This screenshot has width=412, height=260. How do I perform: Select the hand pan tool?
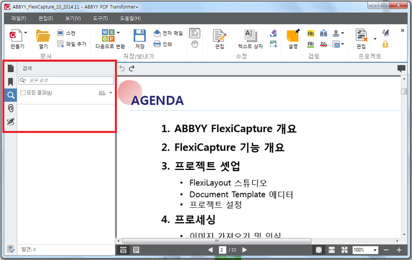195,44
